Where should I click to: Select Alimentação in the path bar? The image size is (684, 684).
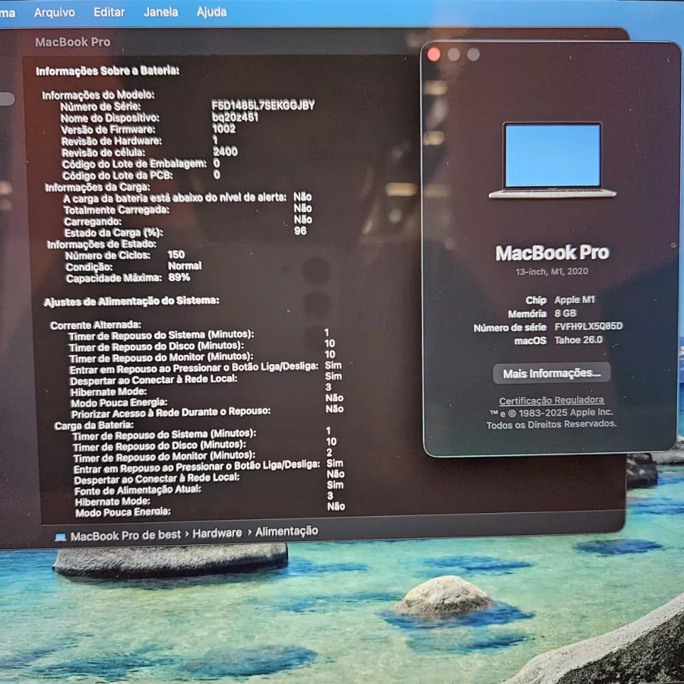coord(287,531)
